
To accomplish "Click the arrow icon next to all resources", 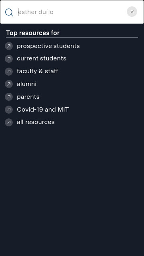I will (9, 122).
